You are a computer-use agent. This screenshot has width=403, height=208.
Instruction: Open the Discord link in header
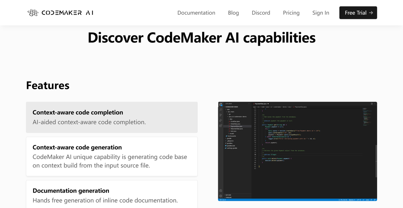click(261, 13)
